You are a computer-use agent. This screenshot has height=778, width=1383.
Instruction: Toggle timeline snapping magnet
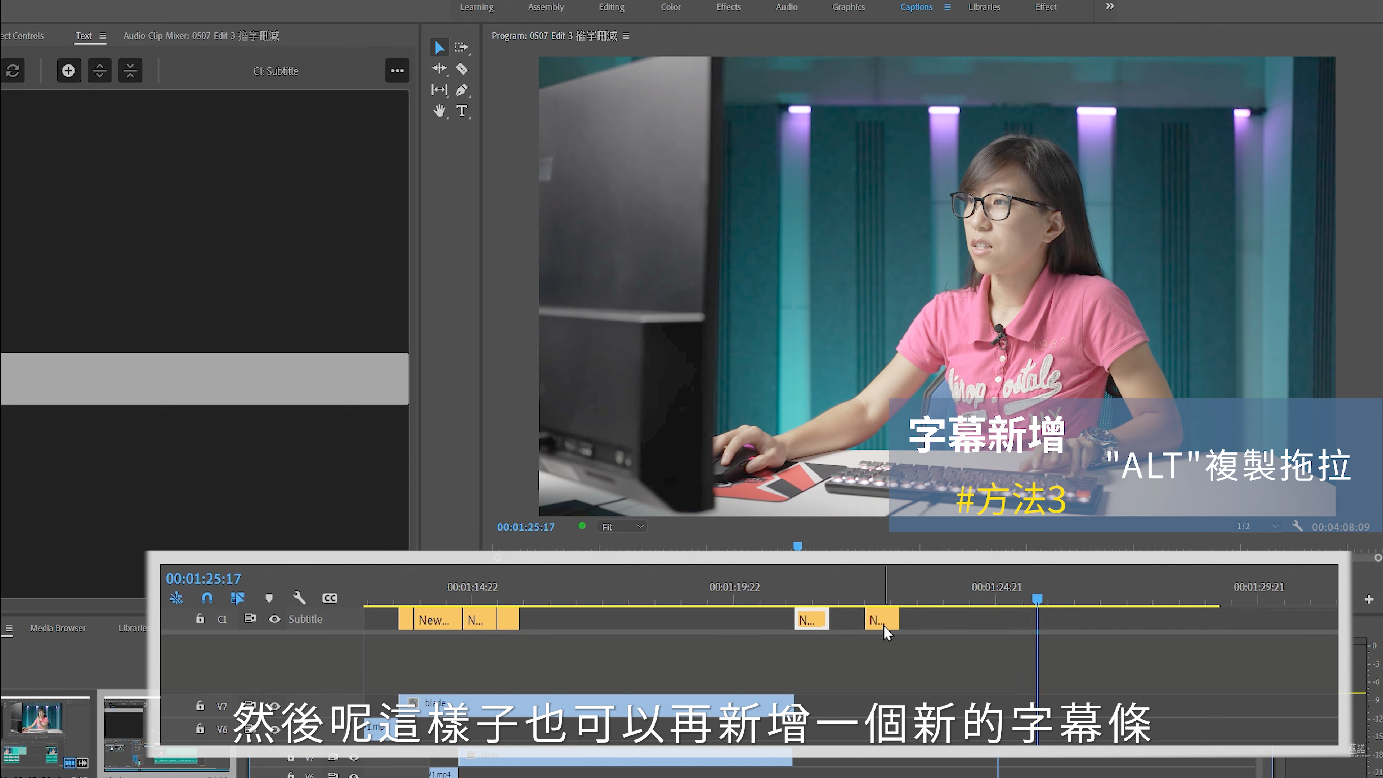point(207,598)
